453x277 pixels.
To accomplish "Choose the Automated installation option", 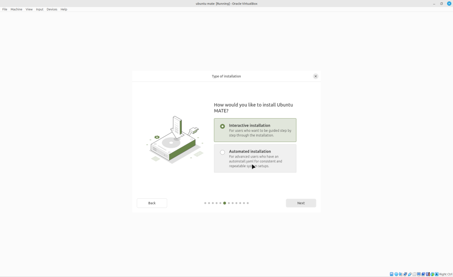I will pos(255,158).
